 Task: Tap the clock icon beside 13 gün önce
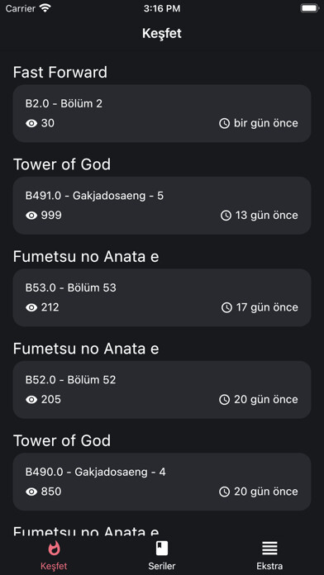click(x=226, y=216)
